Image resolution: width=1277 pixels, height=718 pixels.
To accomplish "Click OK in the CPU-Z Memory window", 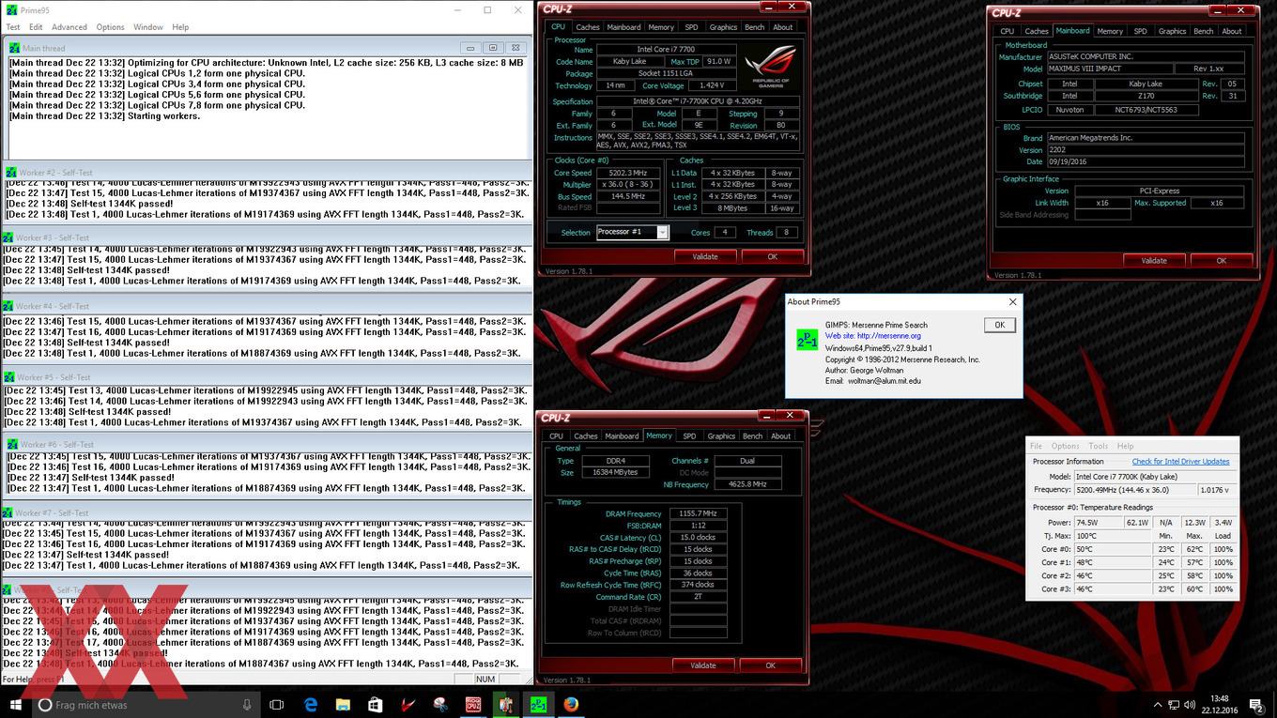I will [x=770, y=665].
